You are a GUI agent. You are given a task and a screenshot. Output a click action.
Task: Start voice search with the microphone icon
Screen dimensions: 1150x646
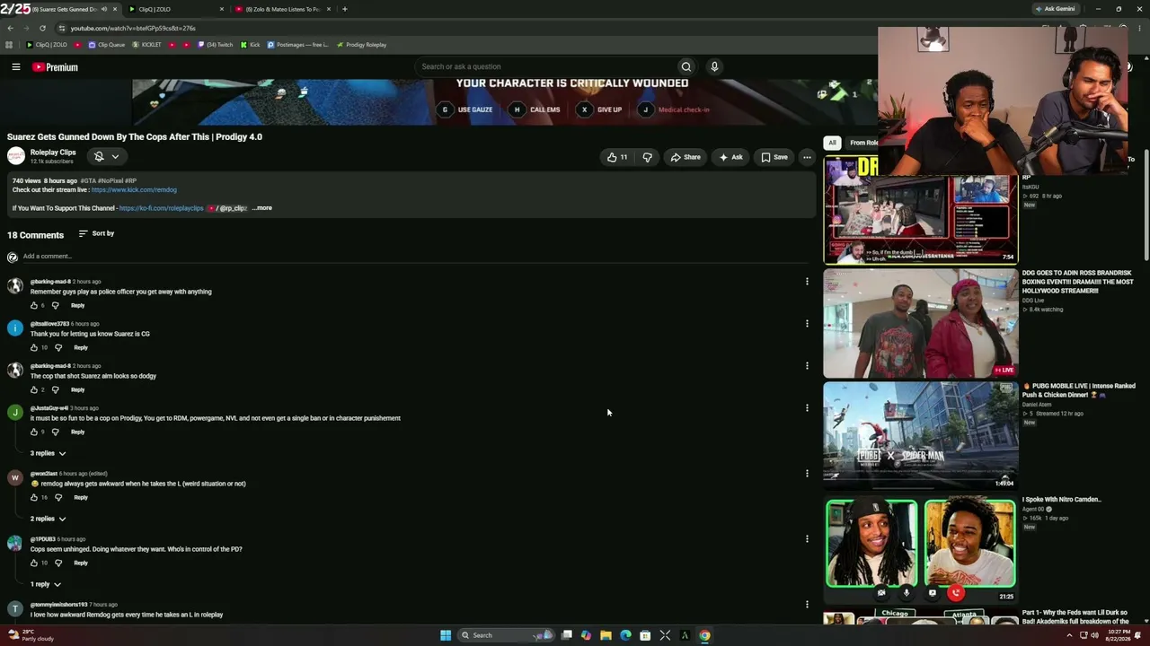(x=714, y=66)
